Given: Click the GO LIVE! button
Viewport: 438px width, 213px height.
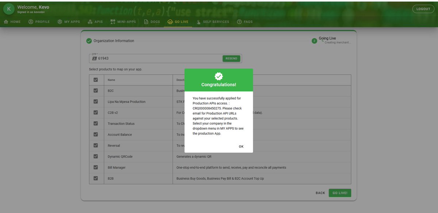Looking at the screenshot, I should [340, 193].
